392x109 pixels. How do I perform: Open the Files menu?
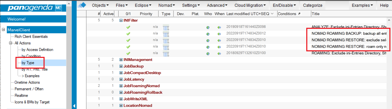tap(122, 5)
